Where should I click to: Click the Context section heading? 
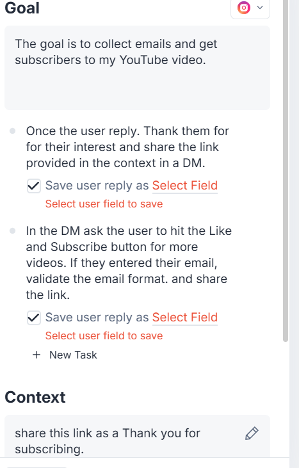(x=35, y=398)
